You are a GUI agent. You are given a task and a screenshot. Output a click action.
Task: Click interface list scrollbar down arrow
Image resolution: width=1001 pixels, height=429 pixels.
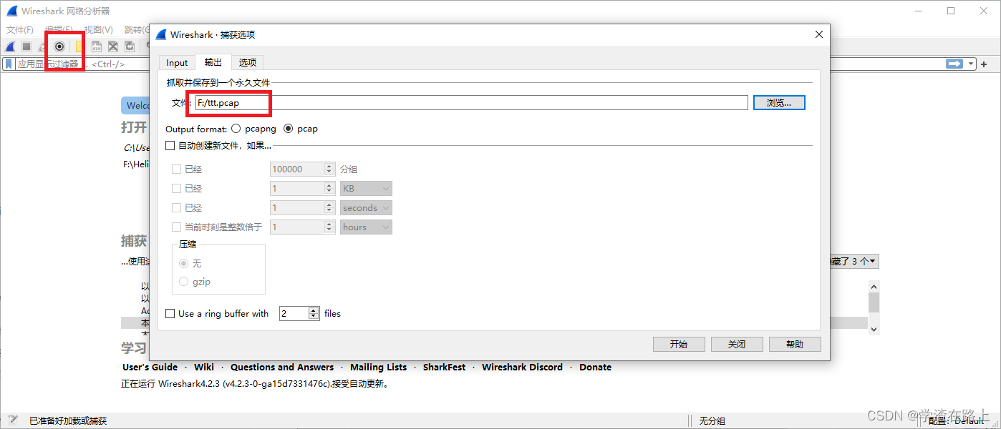coord(874,329)
